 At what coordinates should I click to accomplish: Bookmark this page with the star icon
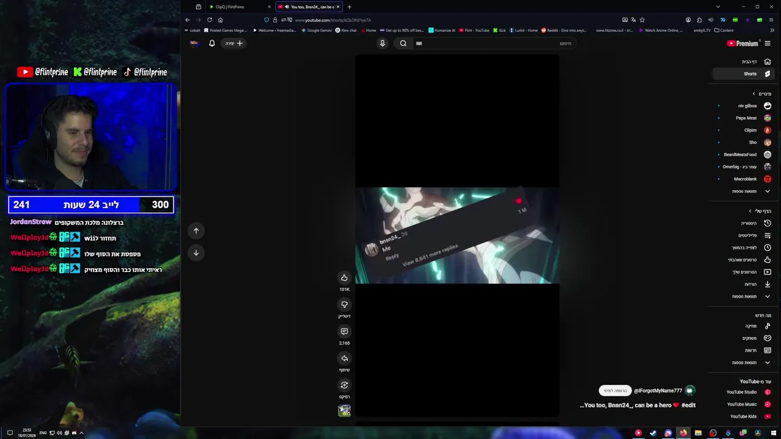pyautogui.click(x=642, y=20)
